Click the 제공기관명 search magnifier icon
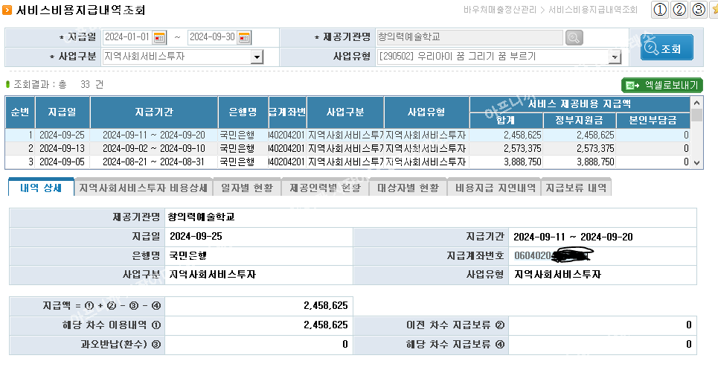Screen dimensions: 718x370 coord(574,37)
